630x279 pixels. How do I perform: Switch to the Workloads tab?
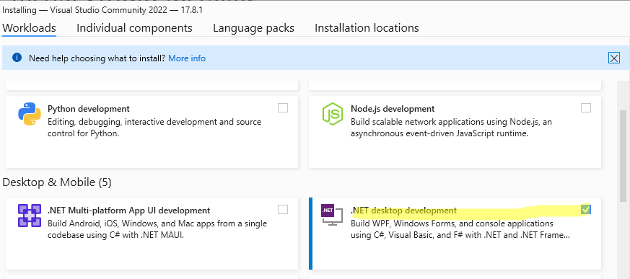coord(29,28)
